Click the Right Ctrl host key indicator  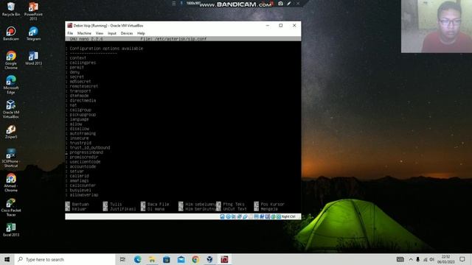pyautogui.click(x=288, y=216)
